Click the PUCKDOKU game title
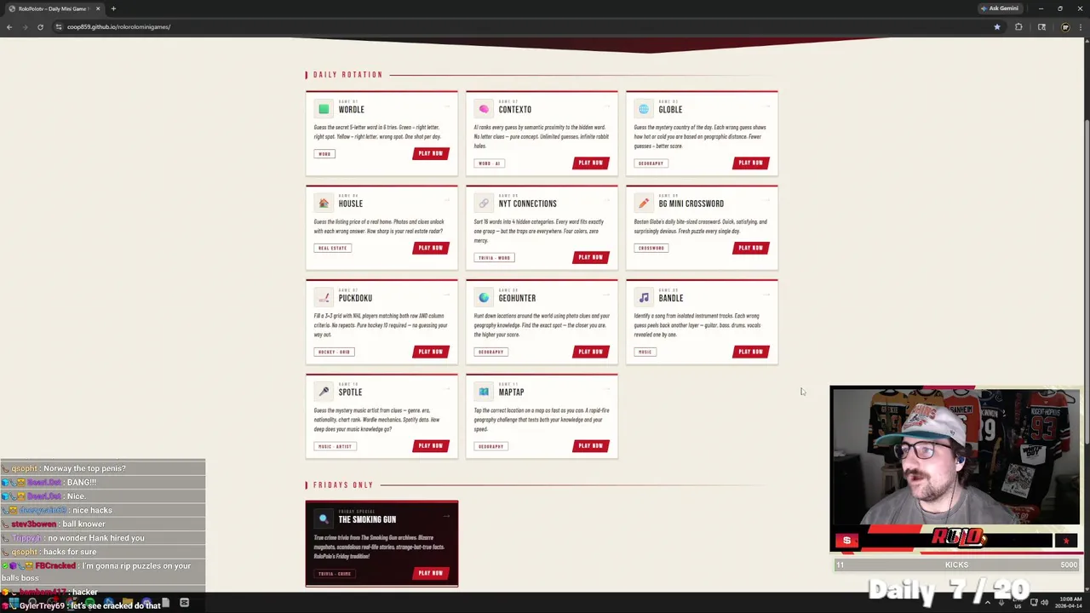1090x613 pixels. pyautogui.click(x=355, y=298)
